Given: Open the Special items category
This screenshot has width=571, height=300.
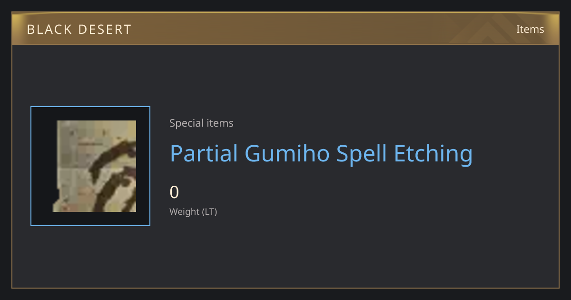Looking at the screenshot, I should [201, 123].
